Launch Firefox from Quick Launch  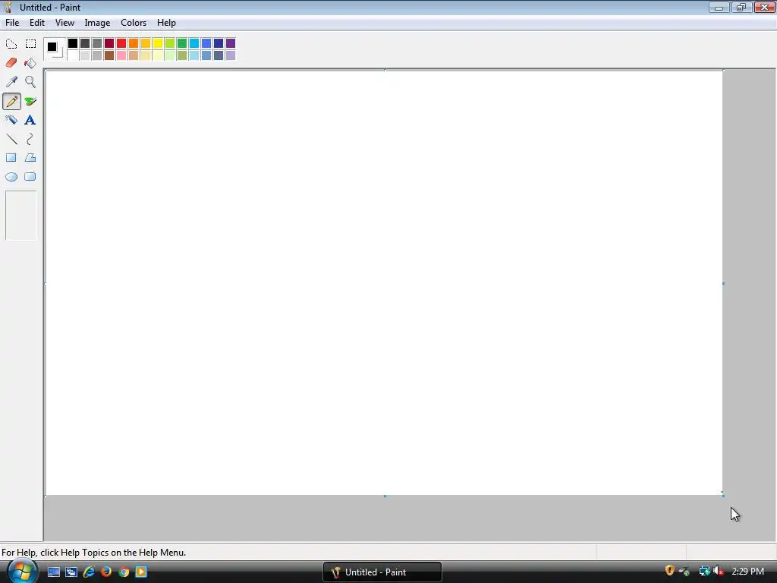(x=106, y=572)
